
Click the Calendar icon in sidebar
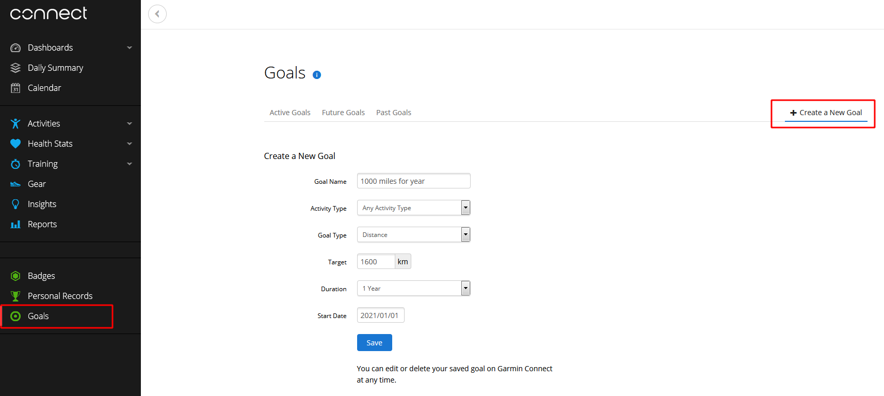[x=15, y=88]
